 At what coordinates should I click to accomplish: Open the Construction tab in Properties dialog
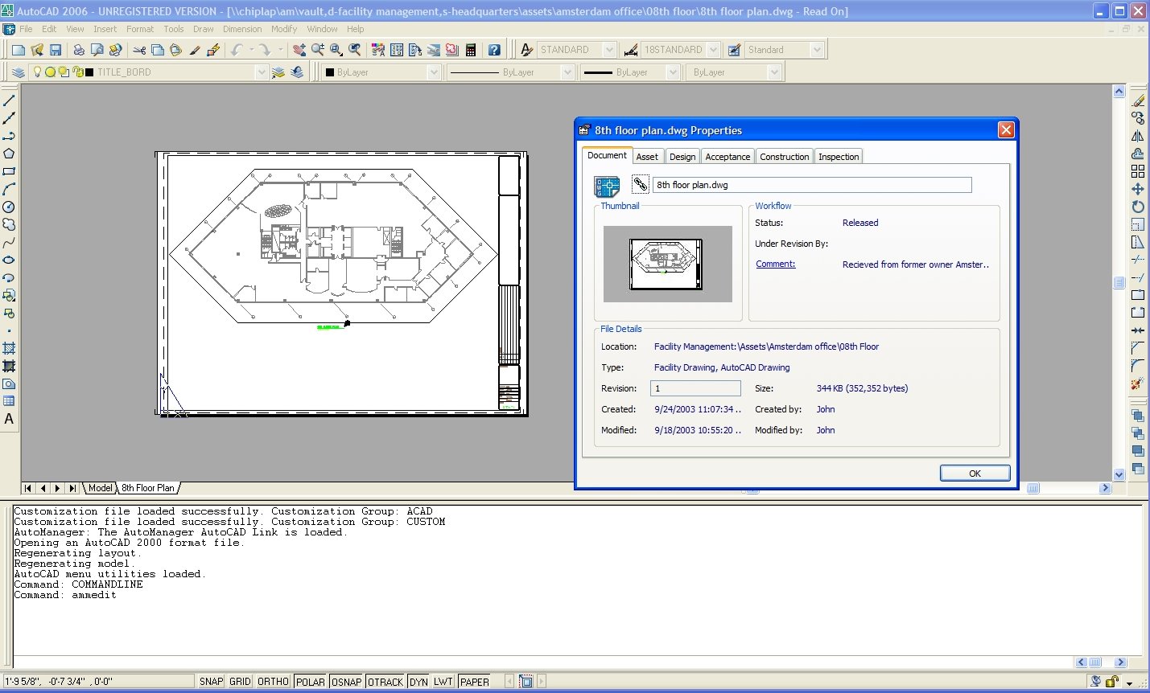coord(784,156)
